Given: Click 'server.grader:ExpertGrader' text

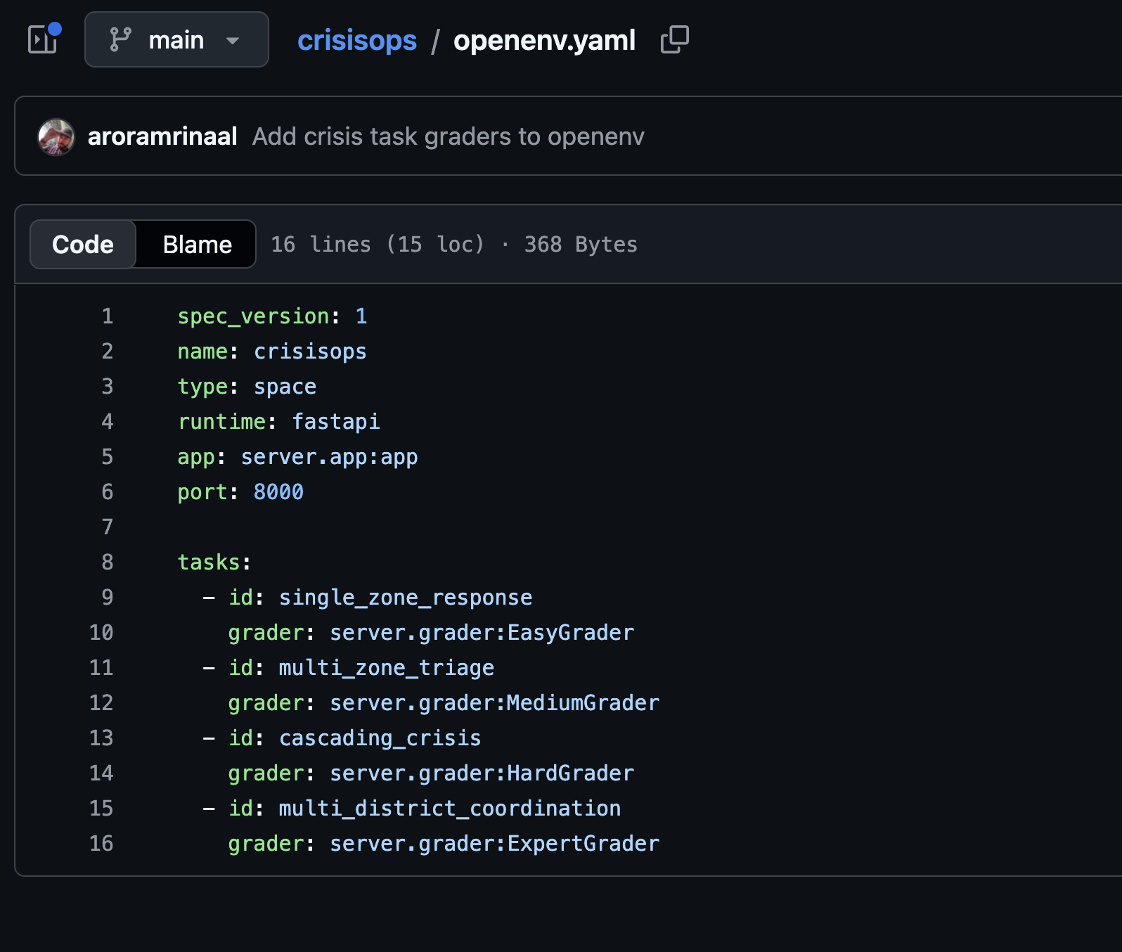Looking at the screenshot, I should (x=494, y=844).
